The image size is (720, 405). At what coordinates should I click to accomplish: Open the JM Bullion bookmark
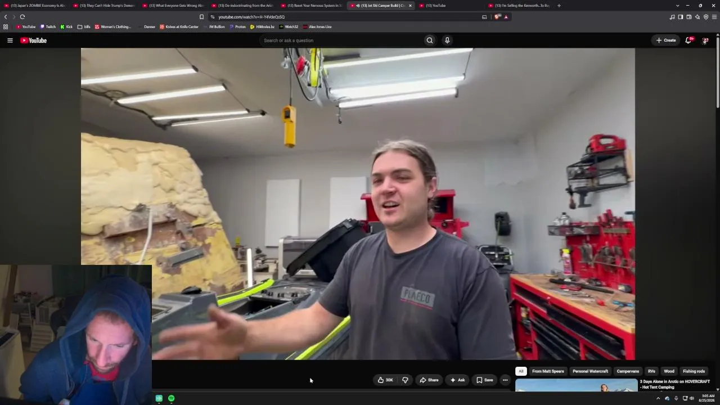click(214, 27)
